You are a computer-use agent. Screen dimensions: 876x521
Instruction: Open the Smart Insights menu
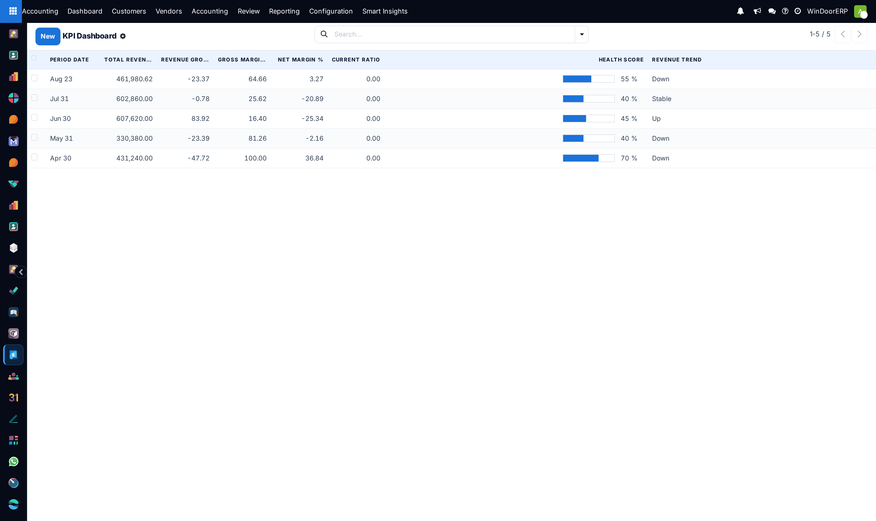[x=385, y=11]
